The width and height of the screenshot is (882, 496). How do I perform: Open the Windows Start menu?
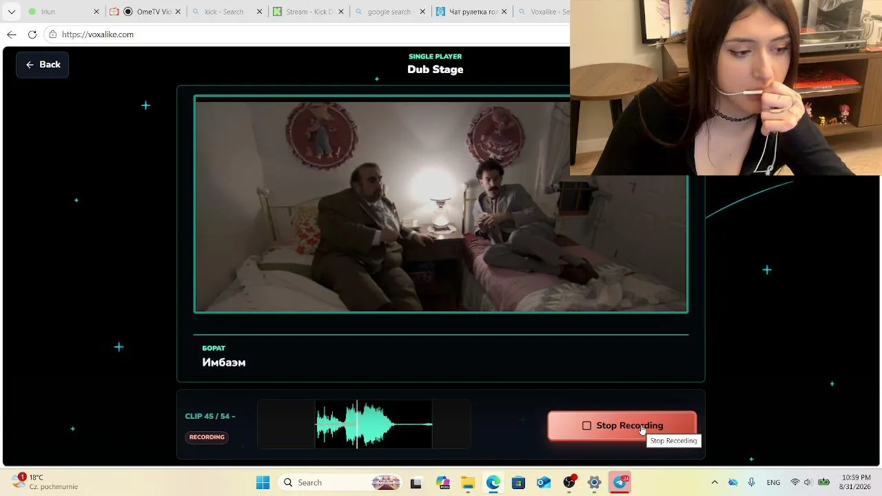click(263, 482)
